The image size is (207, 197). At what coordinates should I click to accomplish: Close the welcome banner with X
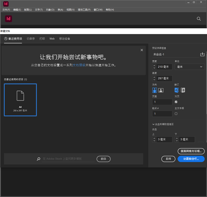coord(141,50)
